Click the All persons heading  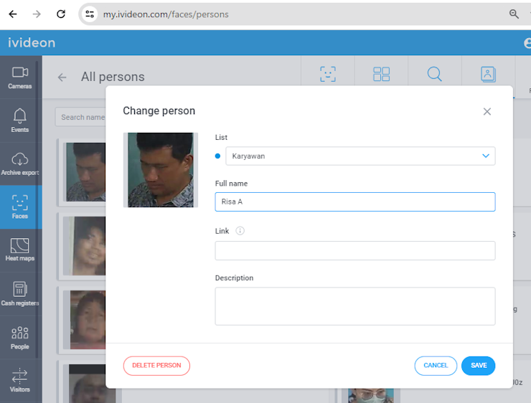(x=113, y=77)
